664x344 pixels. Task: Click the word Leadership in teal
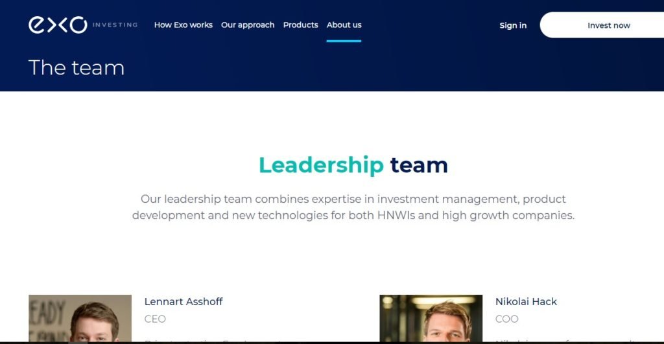[x=321, y=165]
